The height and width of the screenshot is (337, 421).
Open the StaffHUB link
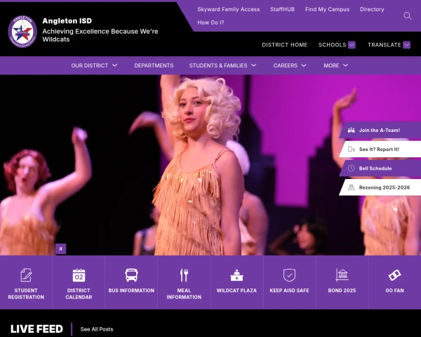(283, 9)
